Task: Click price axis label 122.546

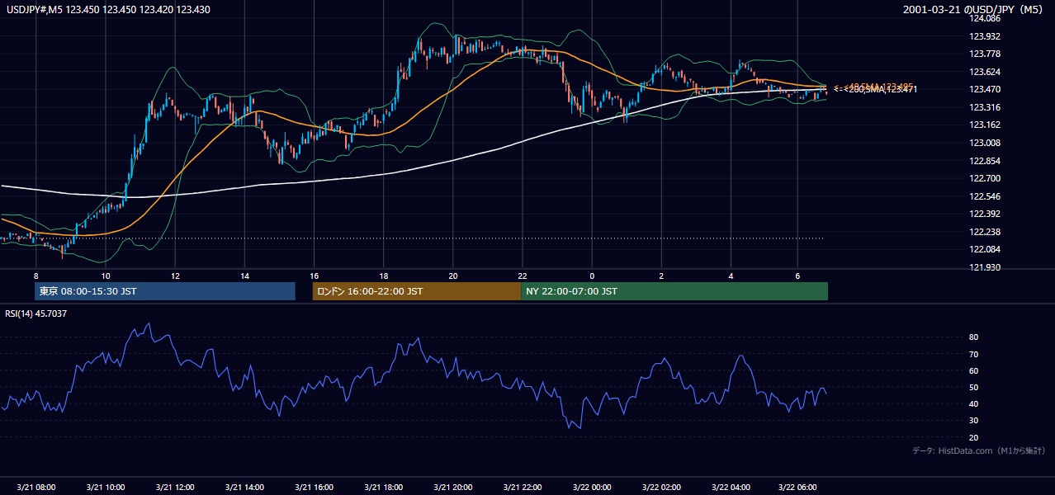Action: pos(983,196)
